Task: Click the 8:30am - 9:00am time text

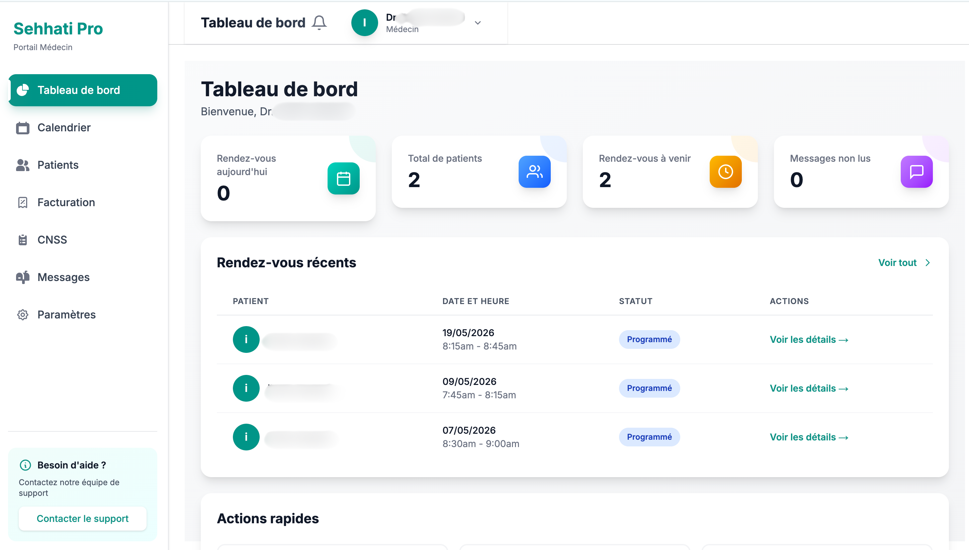Action: [x=481, y=444]
